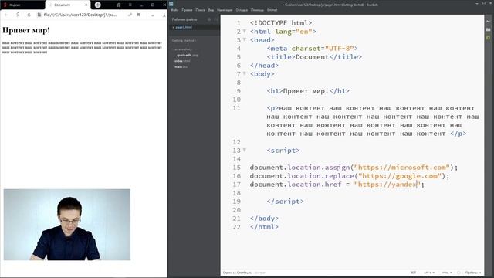Click the browser back arrow
Screen dimensions: 494x278
6,15
